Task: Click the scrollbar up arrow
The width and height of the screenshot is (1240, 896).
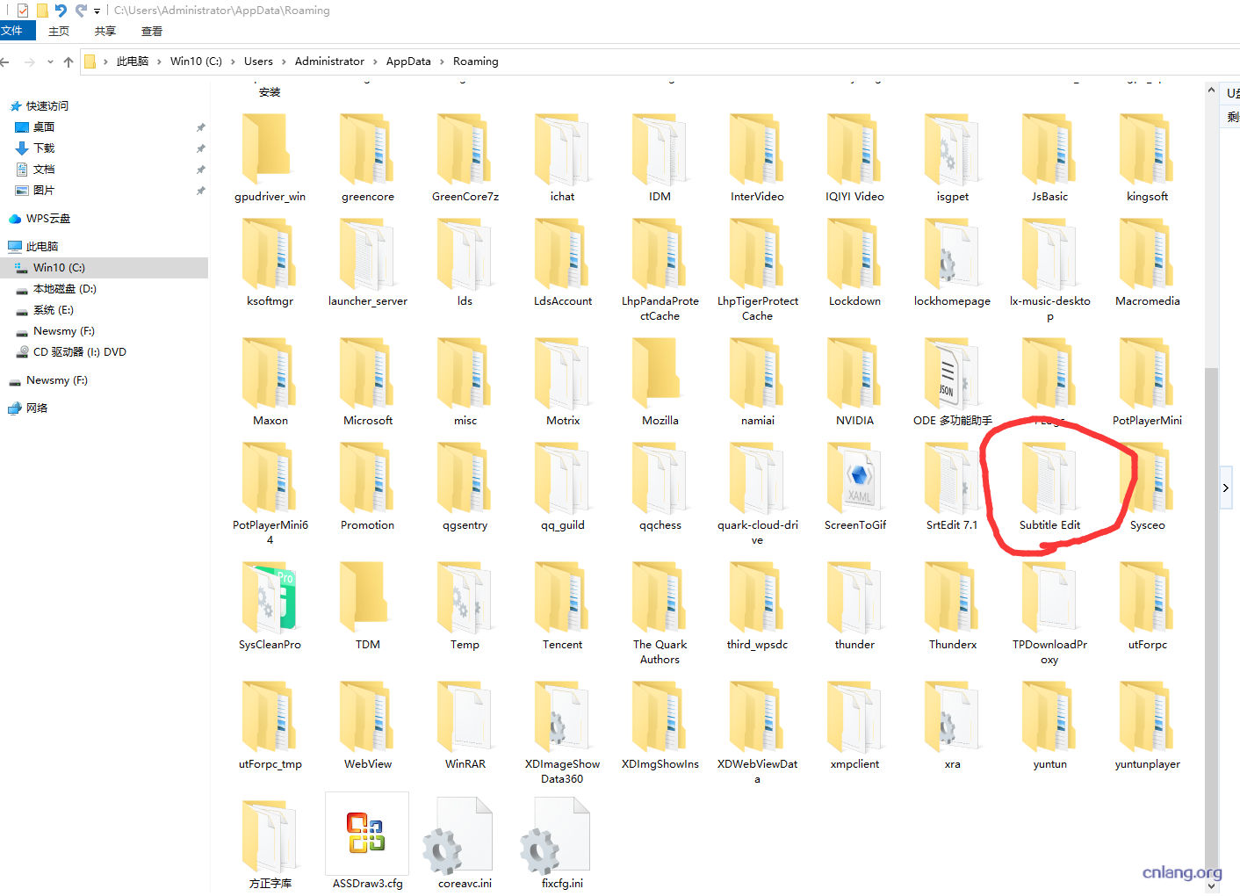Action: pyautogui.click(x=1212, y=91)
